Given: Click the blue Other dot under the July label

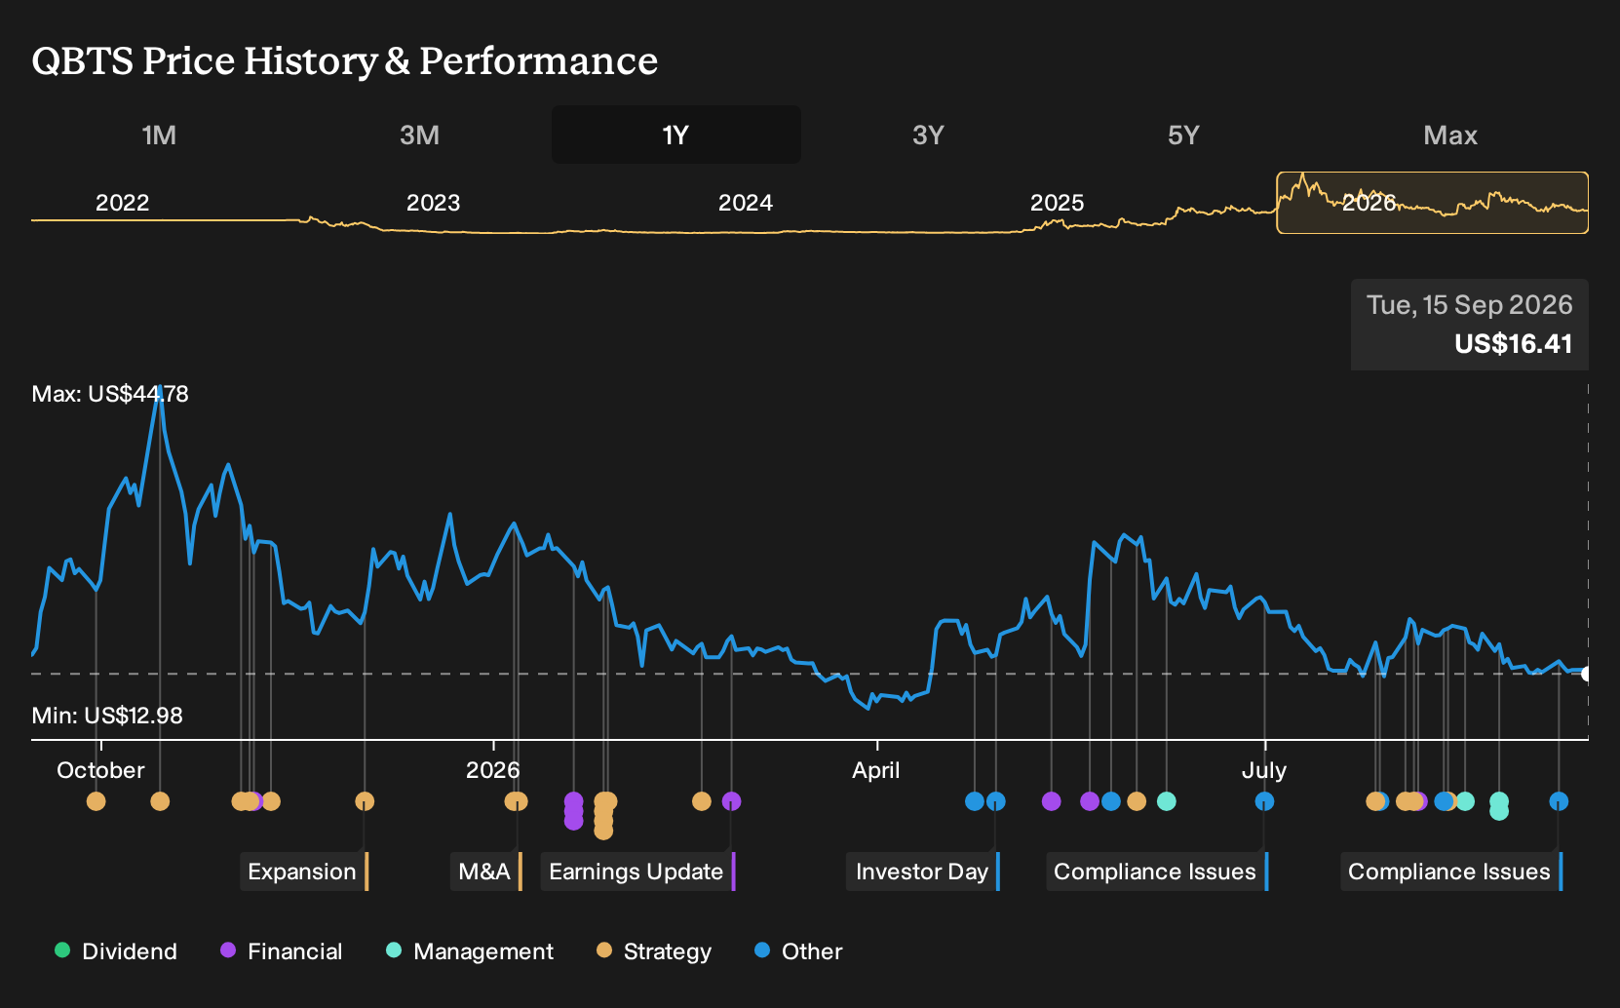Looking at the screenshot, I should (1265, 801).
